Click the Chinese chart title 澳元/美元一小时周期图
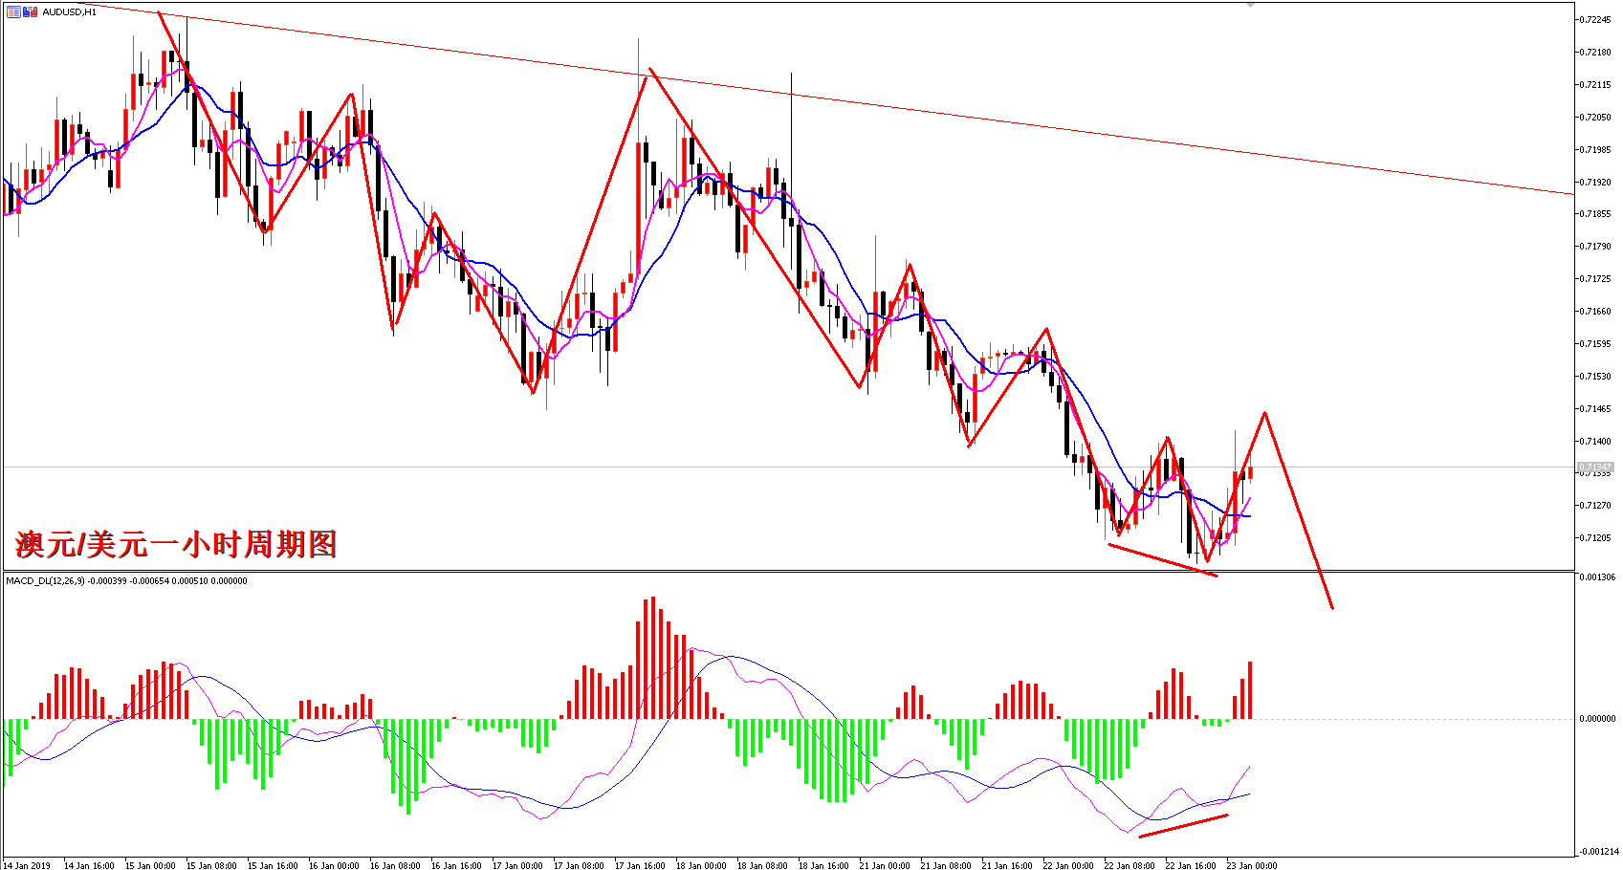 (176, 544)
